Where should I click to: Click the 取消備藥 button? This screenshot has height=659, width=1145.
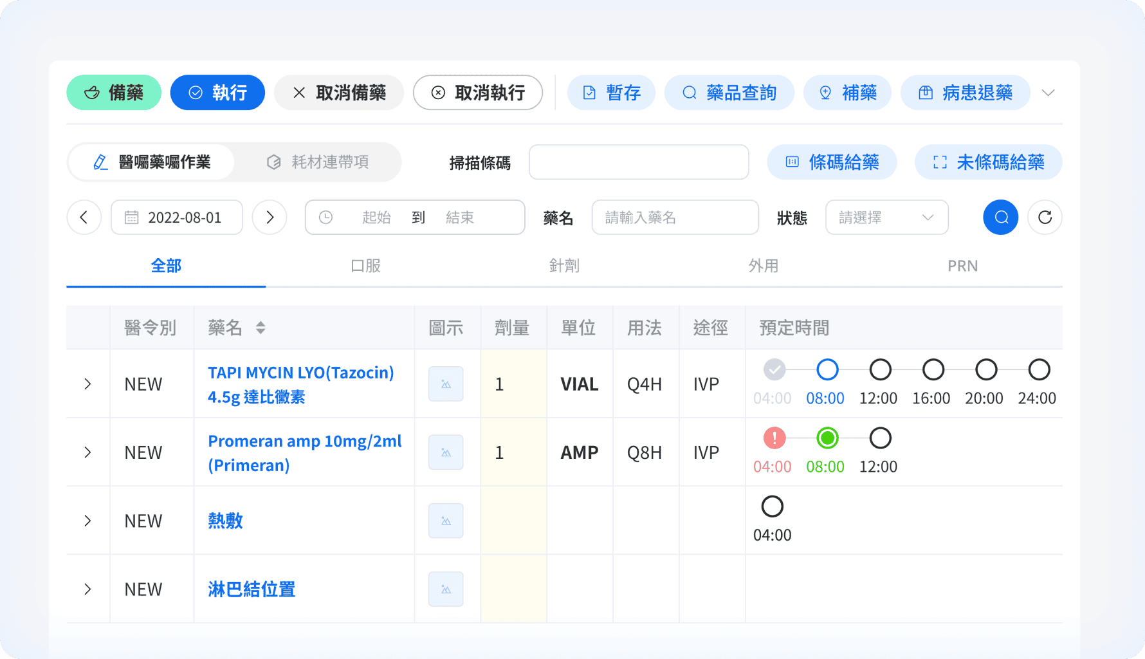pyautogui.click(x=339, y=93)
